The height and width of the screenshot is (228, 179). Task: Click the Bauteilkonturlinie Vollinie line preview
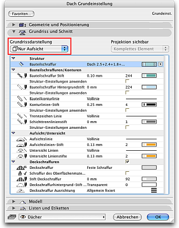pos(141,99)
